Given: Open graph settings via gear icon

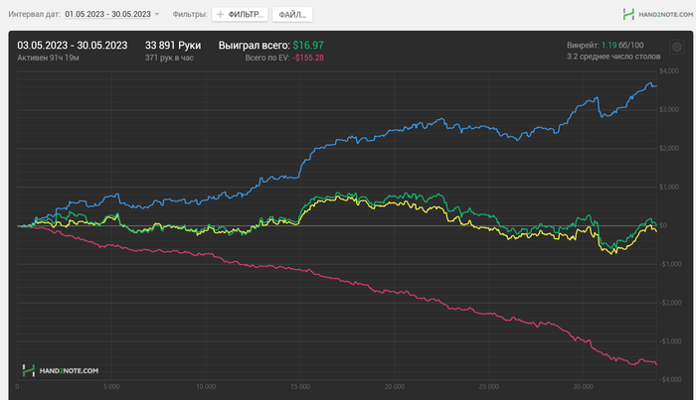Looking at the screenshot, I should pyautogui.click(x=677, y=47).
